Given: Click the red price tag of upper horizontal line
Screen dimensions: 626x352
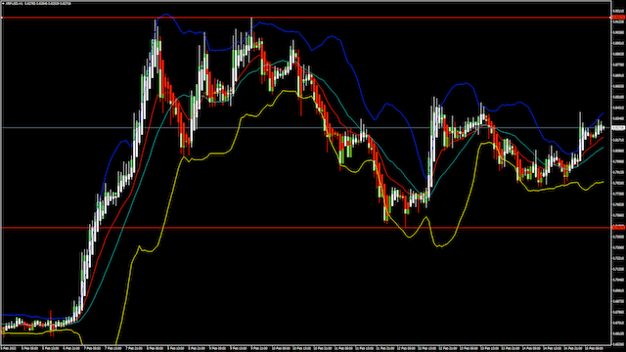Looking at the screenshot, I should 618,18.
